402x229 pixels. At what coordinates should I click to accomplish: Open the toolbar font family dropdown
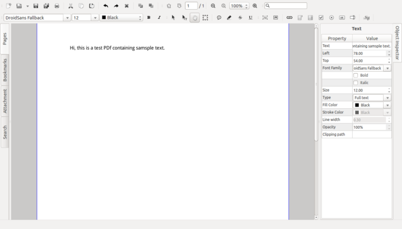pyautogui.click(x=67, y=18)
